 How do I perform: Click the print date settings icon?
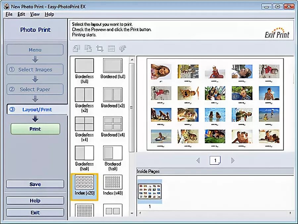coord(111,48)
